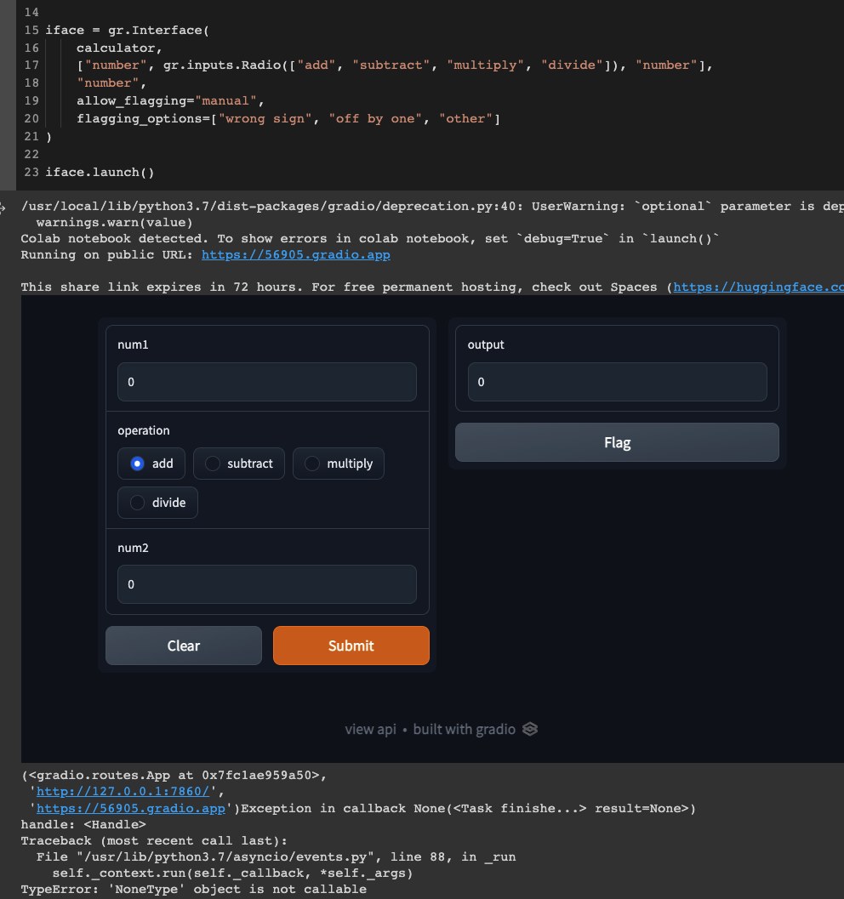Click the Submit button
The width and height of the screenshot is (844, 899).
(x=351, y=645)
